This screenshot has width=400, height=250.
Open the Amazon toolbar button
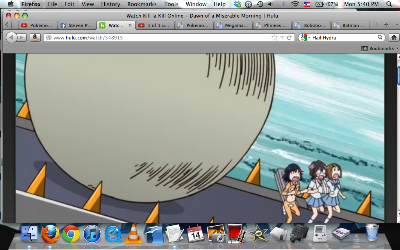[x=35, y=37]
